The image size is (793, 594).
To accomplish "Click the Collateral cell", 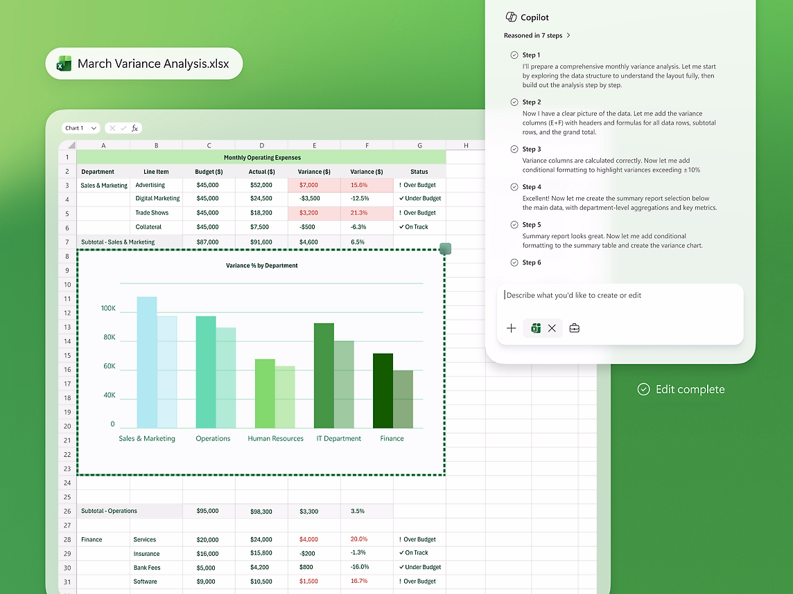I will tap(156, 227).
